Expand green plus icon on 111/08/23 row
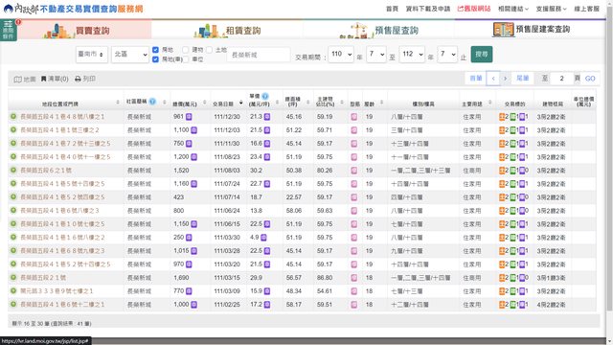 click(x=13, y=157)
